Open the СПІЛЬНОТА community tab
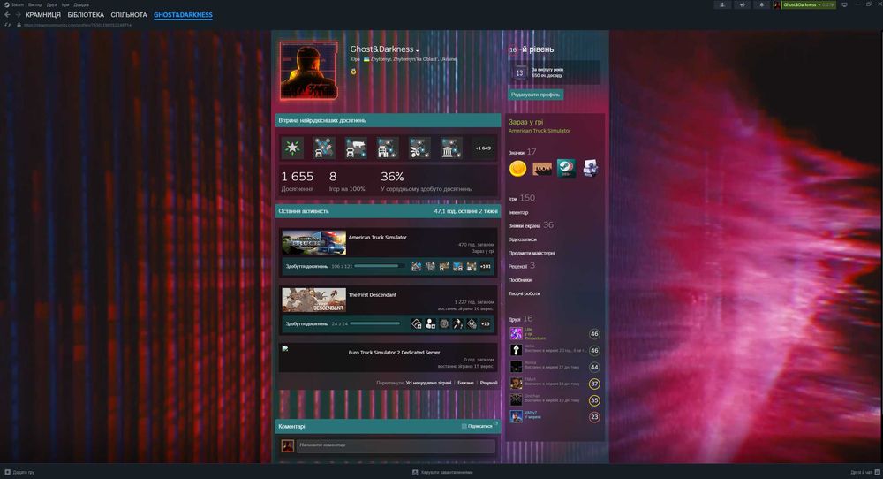Viewport: 883px width, 479px height. click(x=128, y=15)
